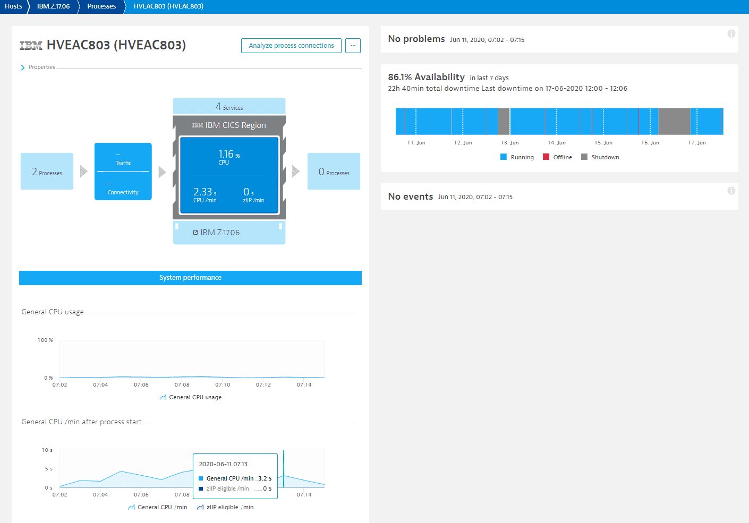Open the Traffic Connectivity tile
The width and height of the screenshot is (749, 523).
click(123, 172)
